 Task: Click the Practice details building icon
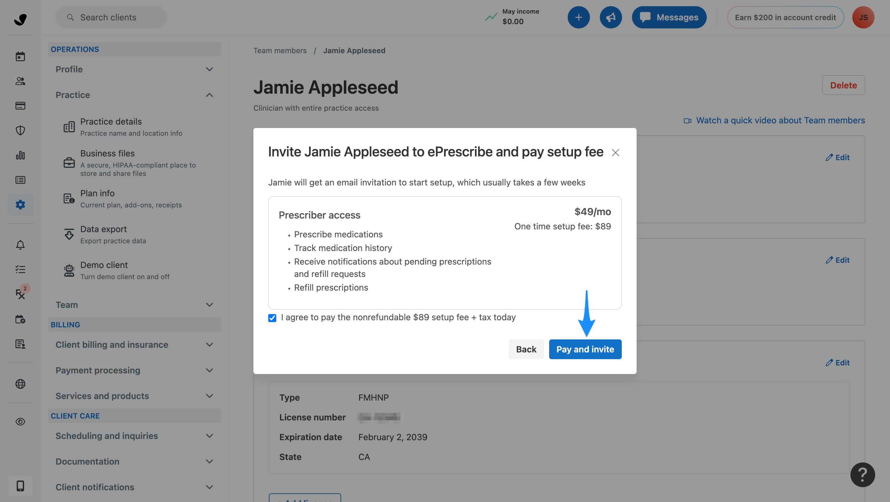pyautogui.click(x=69, y=127)
